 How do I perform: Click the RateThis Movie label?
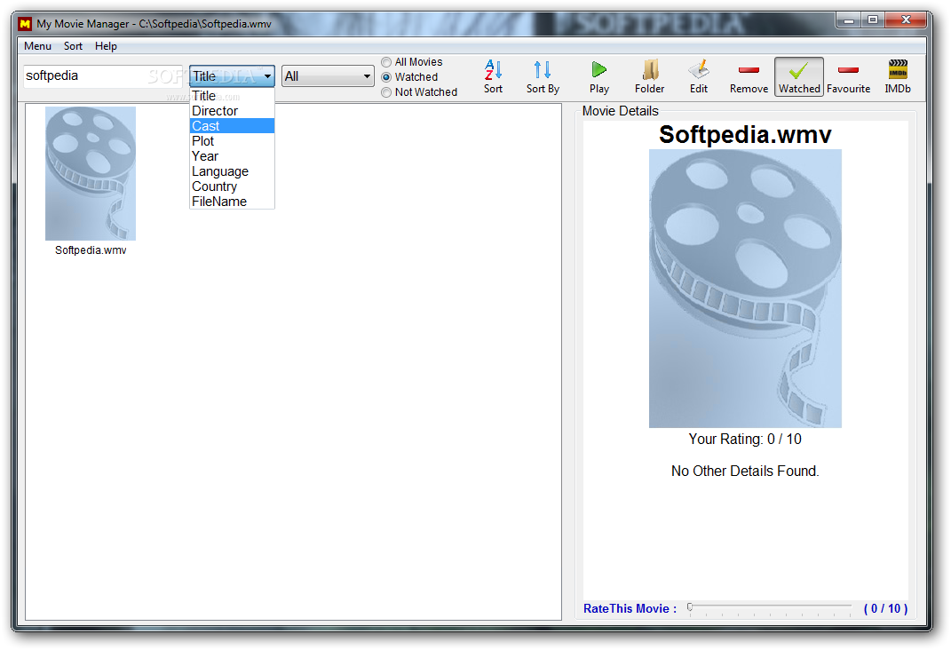click(630, 609)
